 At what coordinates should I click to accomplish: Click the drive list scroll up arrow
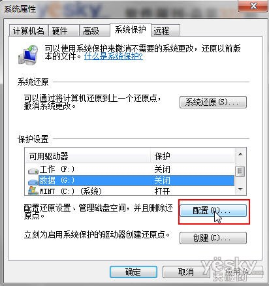(240, 154)
